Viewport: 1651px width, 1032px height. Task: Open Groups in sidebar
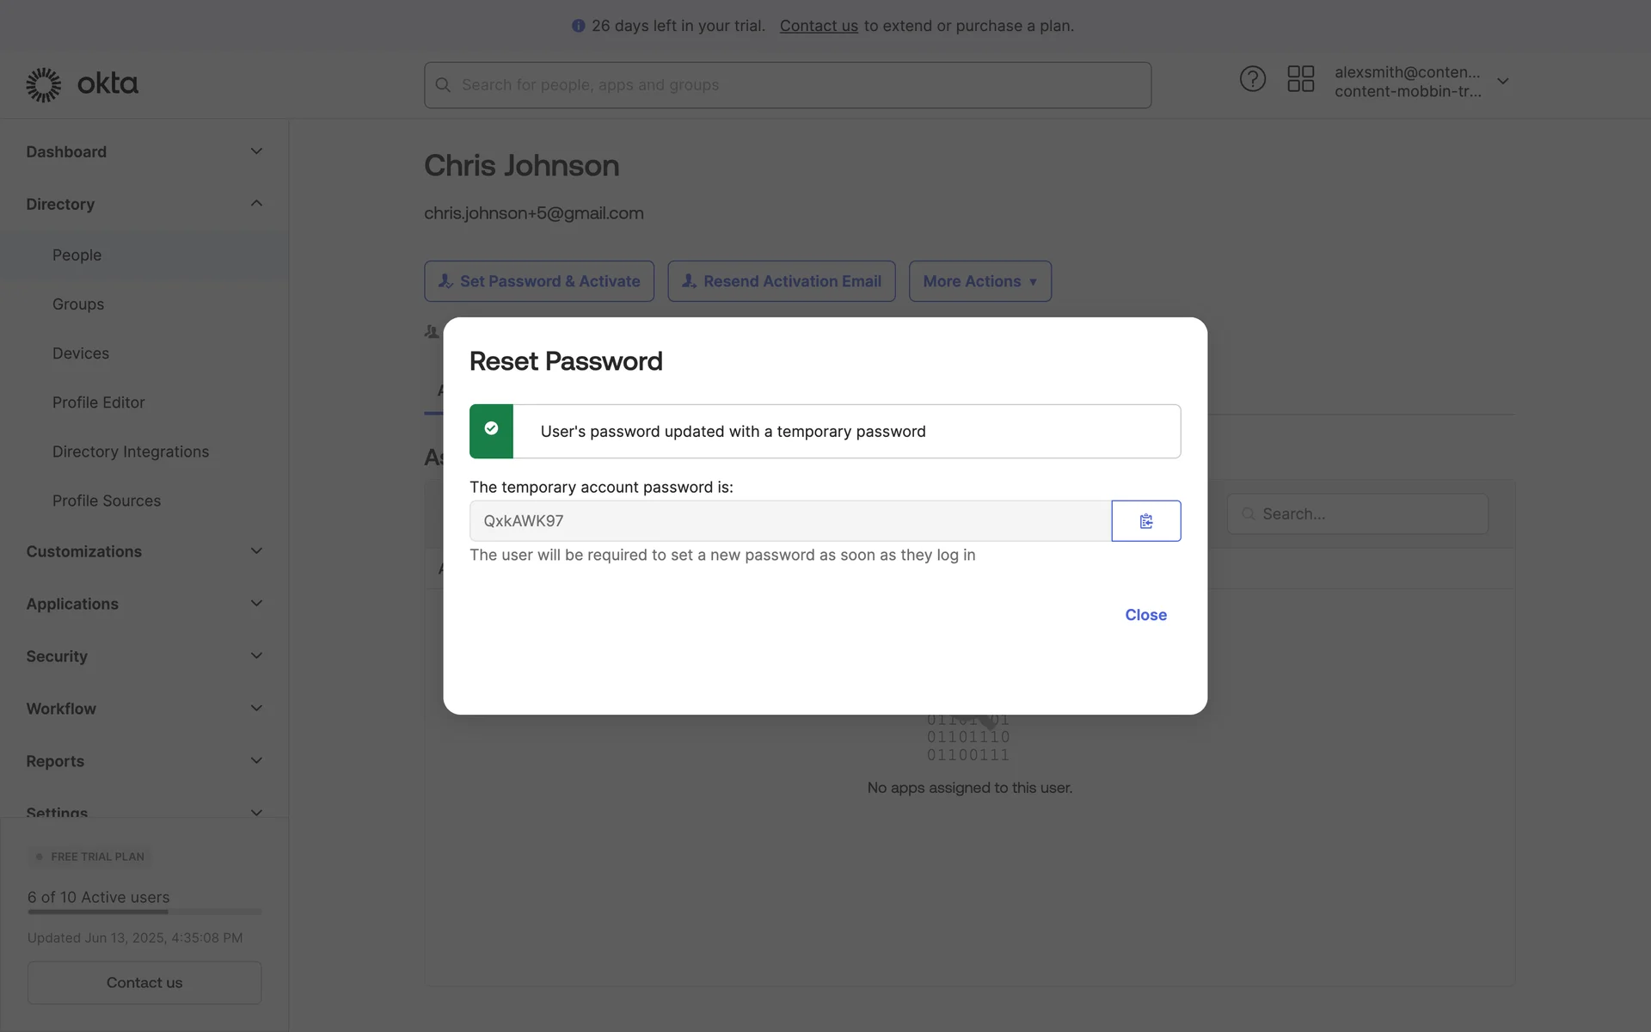[78, 304]
